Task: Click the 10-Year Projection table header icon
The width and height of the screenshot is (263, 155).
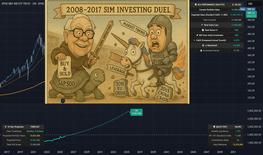Action: pos(5,127)
